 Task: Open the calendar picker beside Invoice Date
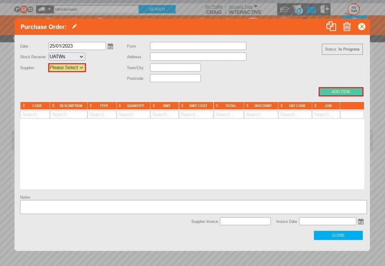[361, 221]
